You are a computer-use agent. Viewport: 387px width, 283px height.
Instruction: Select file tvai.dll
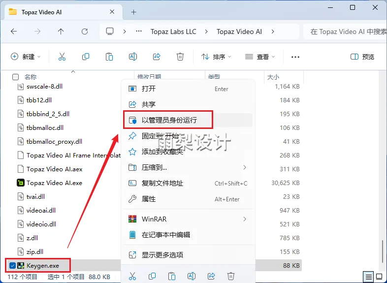pos(35,197)
